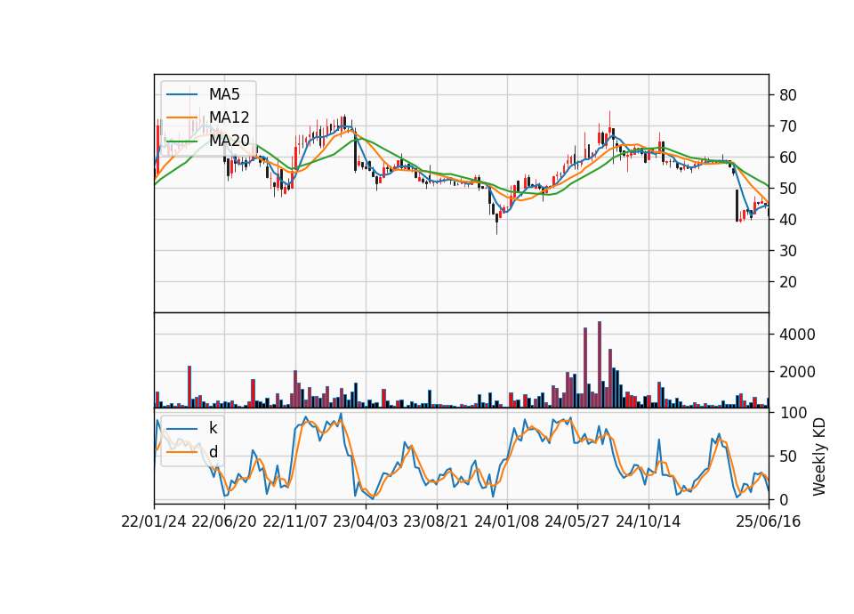854x614 pixels.
Task: Click the 24/01/08 date tick label
Action: click(507, 521)
